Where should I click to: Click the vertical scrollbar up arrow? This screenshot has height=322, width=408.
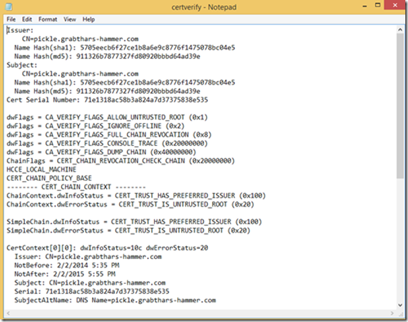tap(400, 30)
